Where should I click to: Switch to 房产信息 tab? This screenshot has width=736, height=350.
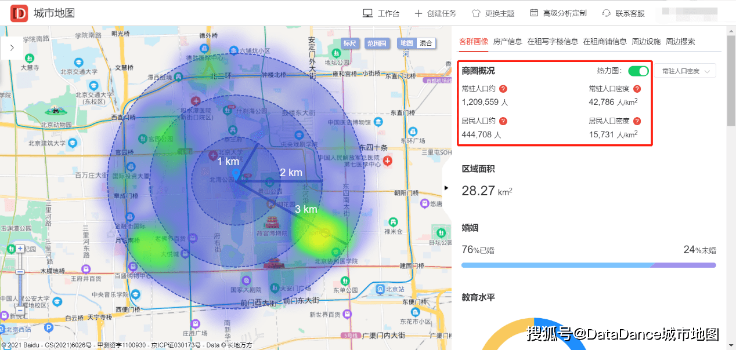pos(507,41)
